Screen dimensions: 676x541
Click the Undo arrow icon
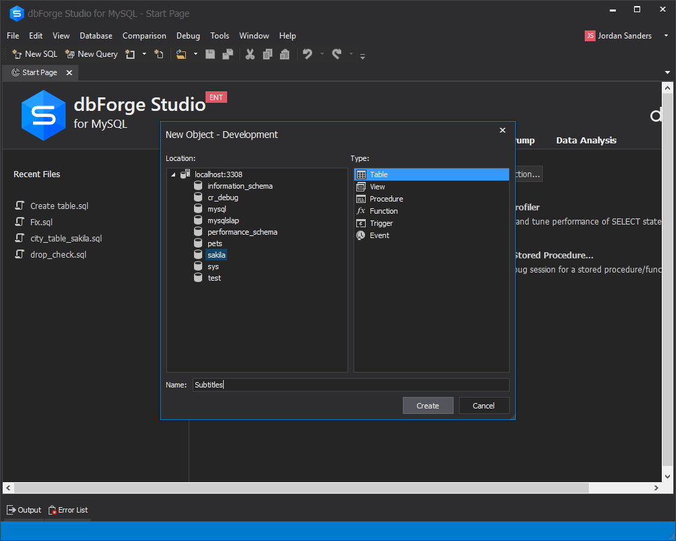[x=308, y=54]
